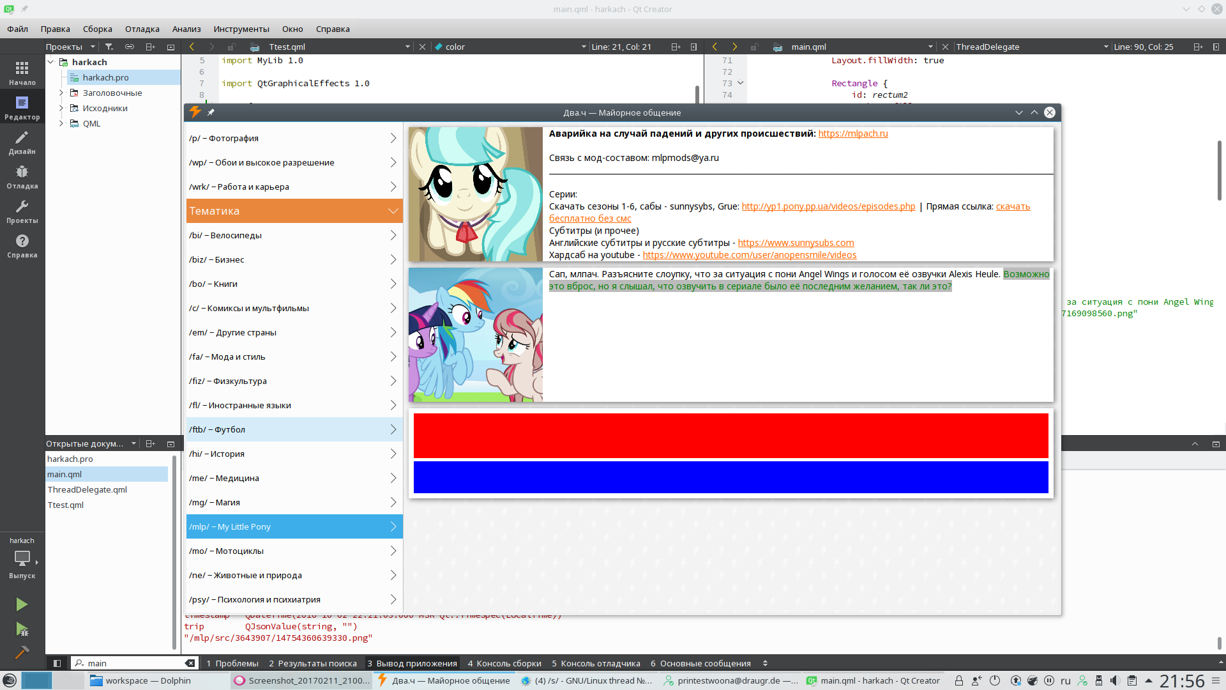Open the application launcher in taskbar
The height and width of the screenshot is (690, 1226).
point(10,680)
